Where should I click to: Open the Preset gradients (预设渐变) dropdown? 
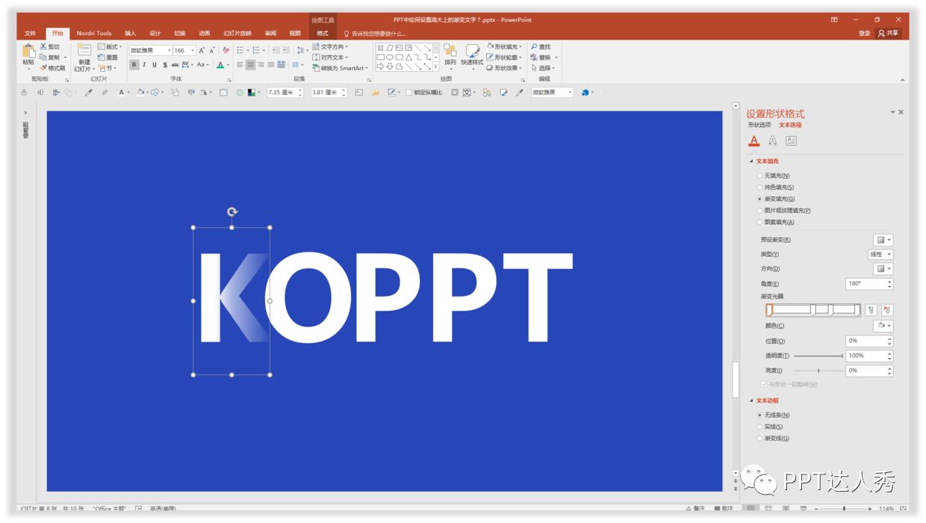(883, 240)
